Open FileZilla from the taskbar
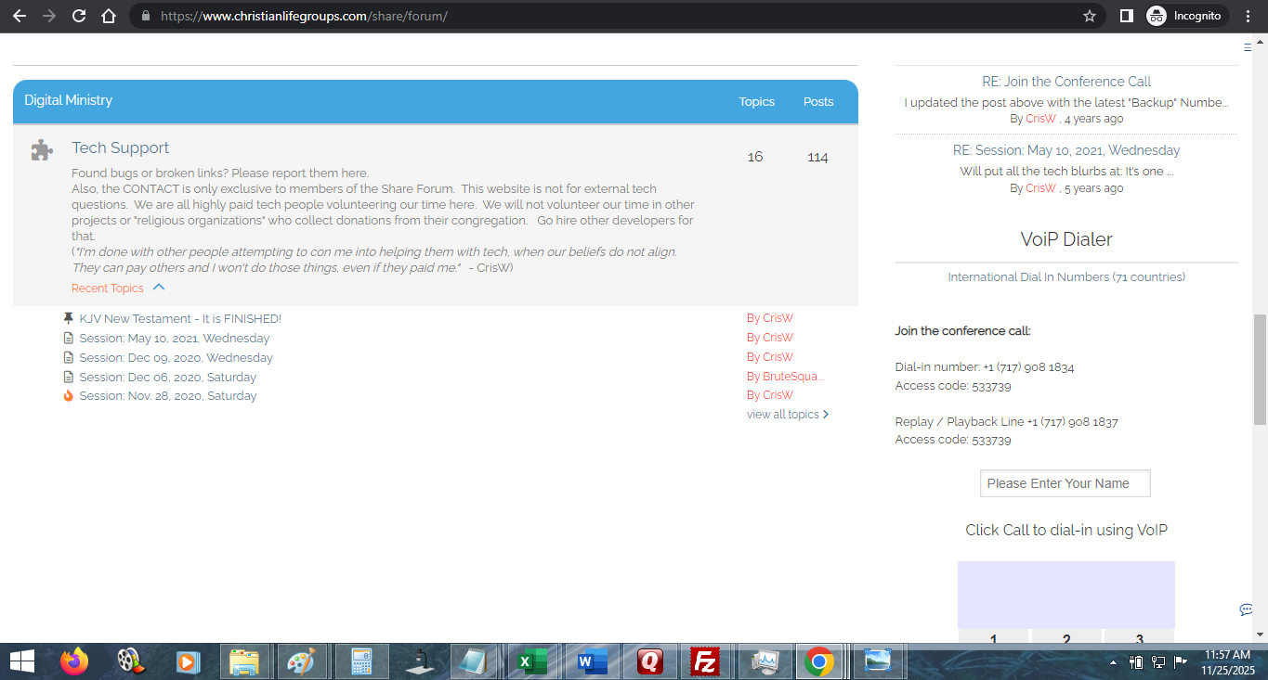The width and height of the screenshot is (1268, 680). coord(707,661)
